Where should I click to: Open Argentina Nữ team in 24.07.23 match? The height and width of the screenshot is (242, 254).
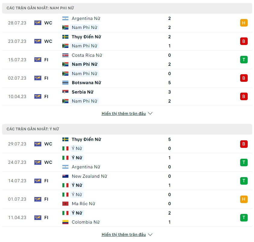86,167
